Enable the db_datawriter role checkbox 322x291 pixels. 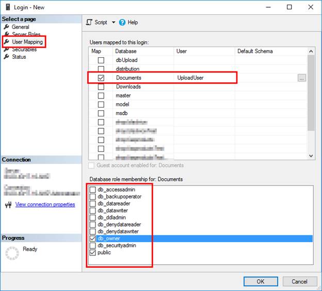92,211
